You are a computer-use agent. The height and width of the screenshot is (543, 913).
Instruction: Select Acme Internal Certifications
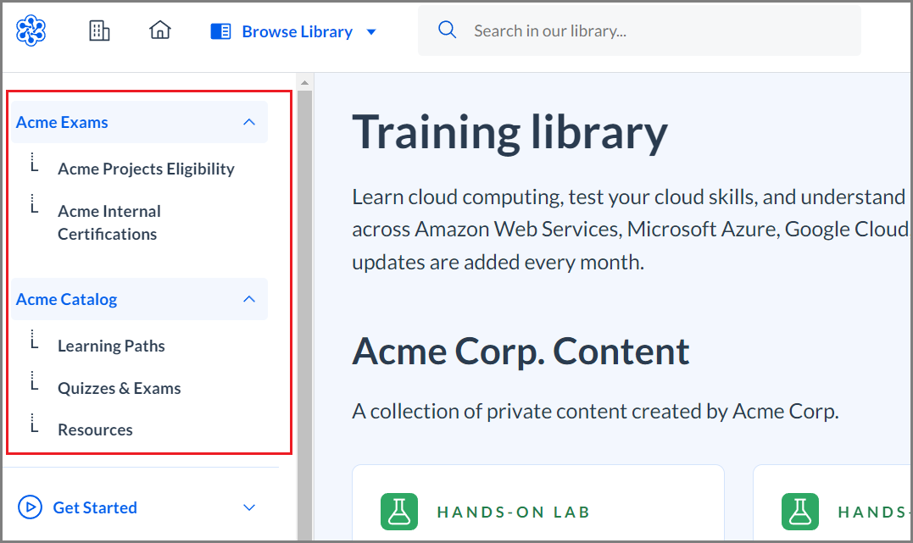[x=109, y=222]
